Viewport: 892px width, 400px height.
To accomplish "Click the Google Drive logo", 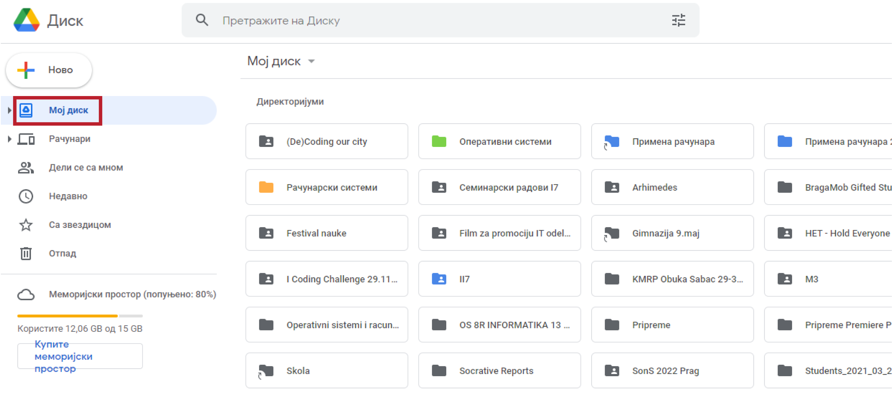I will coord(27,20).
